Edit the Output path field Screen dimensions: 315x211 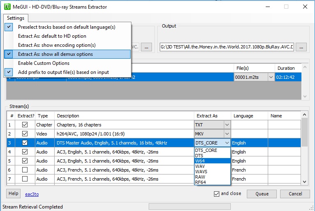point(227,47)
